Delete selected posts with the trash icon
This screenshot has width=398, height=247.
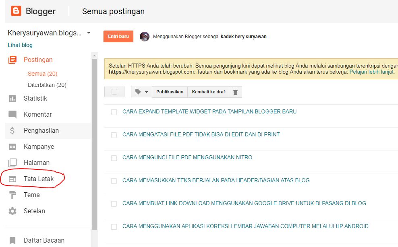pos(235,92)
